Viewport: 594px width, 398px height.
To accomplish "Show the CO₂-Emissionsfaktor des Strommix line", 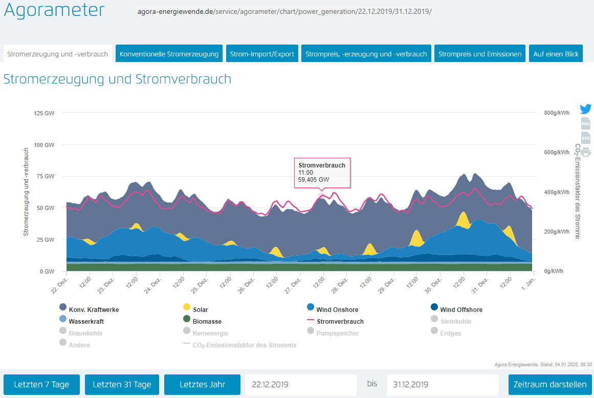I will click(x=244, y=345).
